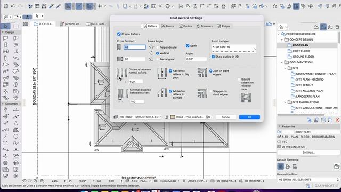341x192 pixels.
Task: Select Join on slant edges option
Action: coord(210,71)
